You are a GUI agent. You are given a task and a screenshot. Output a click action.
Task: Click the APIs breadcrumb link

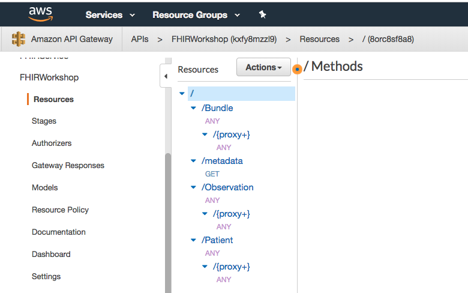140,39
